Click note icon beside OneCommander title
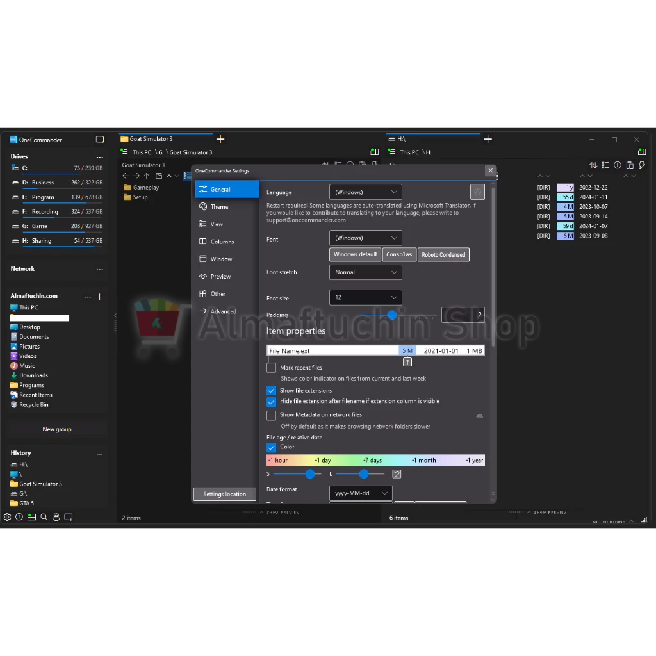656x656 pixels. pos(99,139)
